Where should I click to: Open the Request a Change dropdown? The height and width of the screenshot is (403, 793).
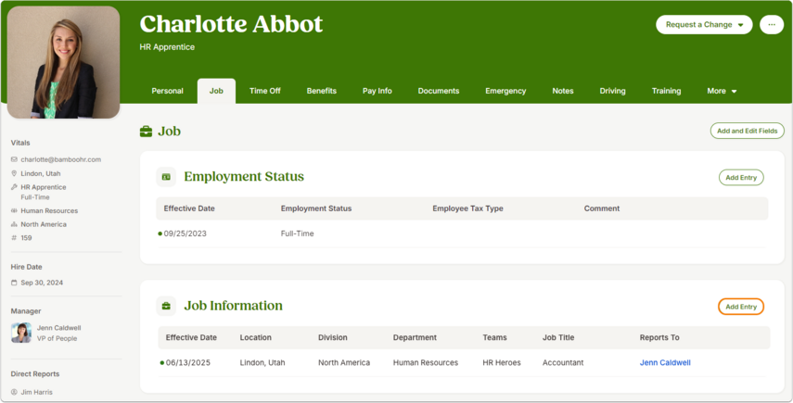[x=704, y=25]
